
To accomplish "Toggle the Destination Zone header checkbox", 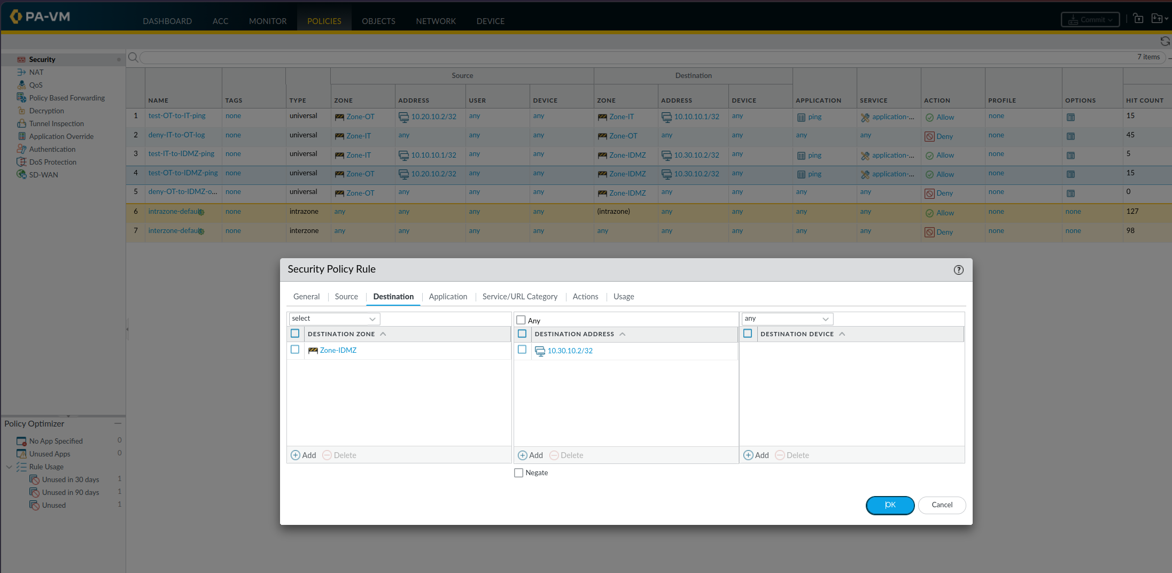I will click(x=295, y=334).
